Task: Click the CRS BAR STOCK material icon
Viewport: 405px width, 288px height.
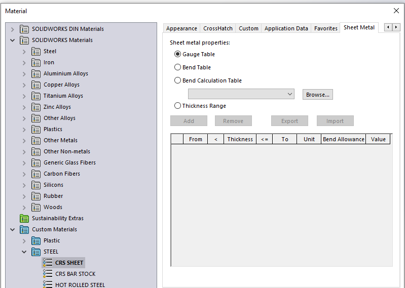Action: [x=48, y=273]
